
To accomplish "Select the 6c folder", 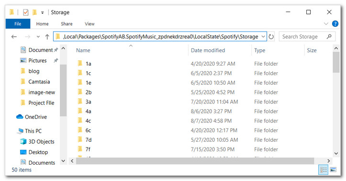I will point(88,130).
